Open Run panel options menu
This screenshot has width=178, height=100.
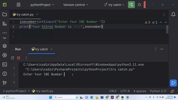156,49
